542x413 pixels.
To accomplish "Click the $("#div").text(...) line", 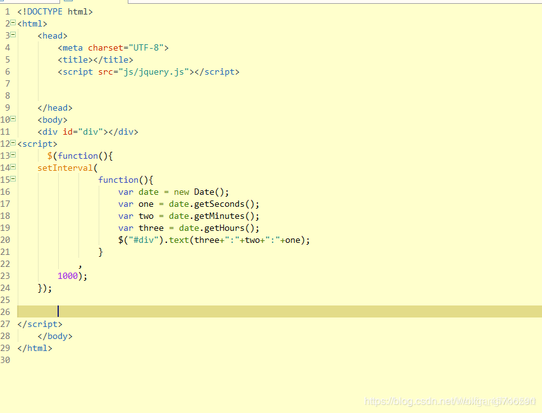I will [x=214, y=240].
